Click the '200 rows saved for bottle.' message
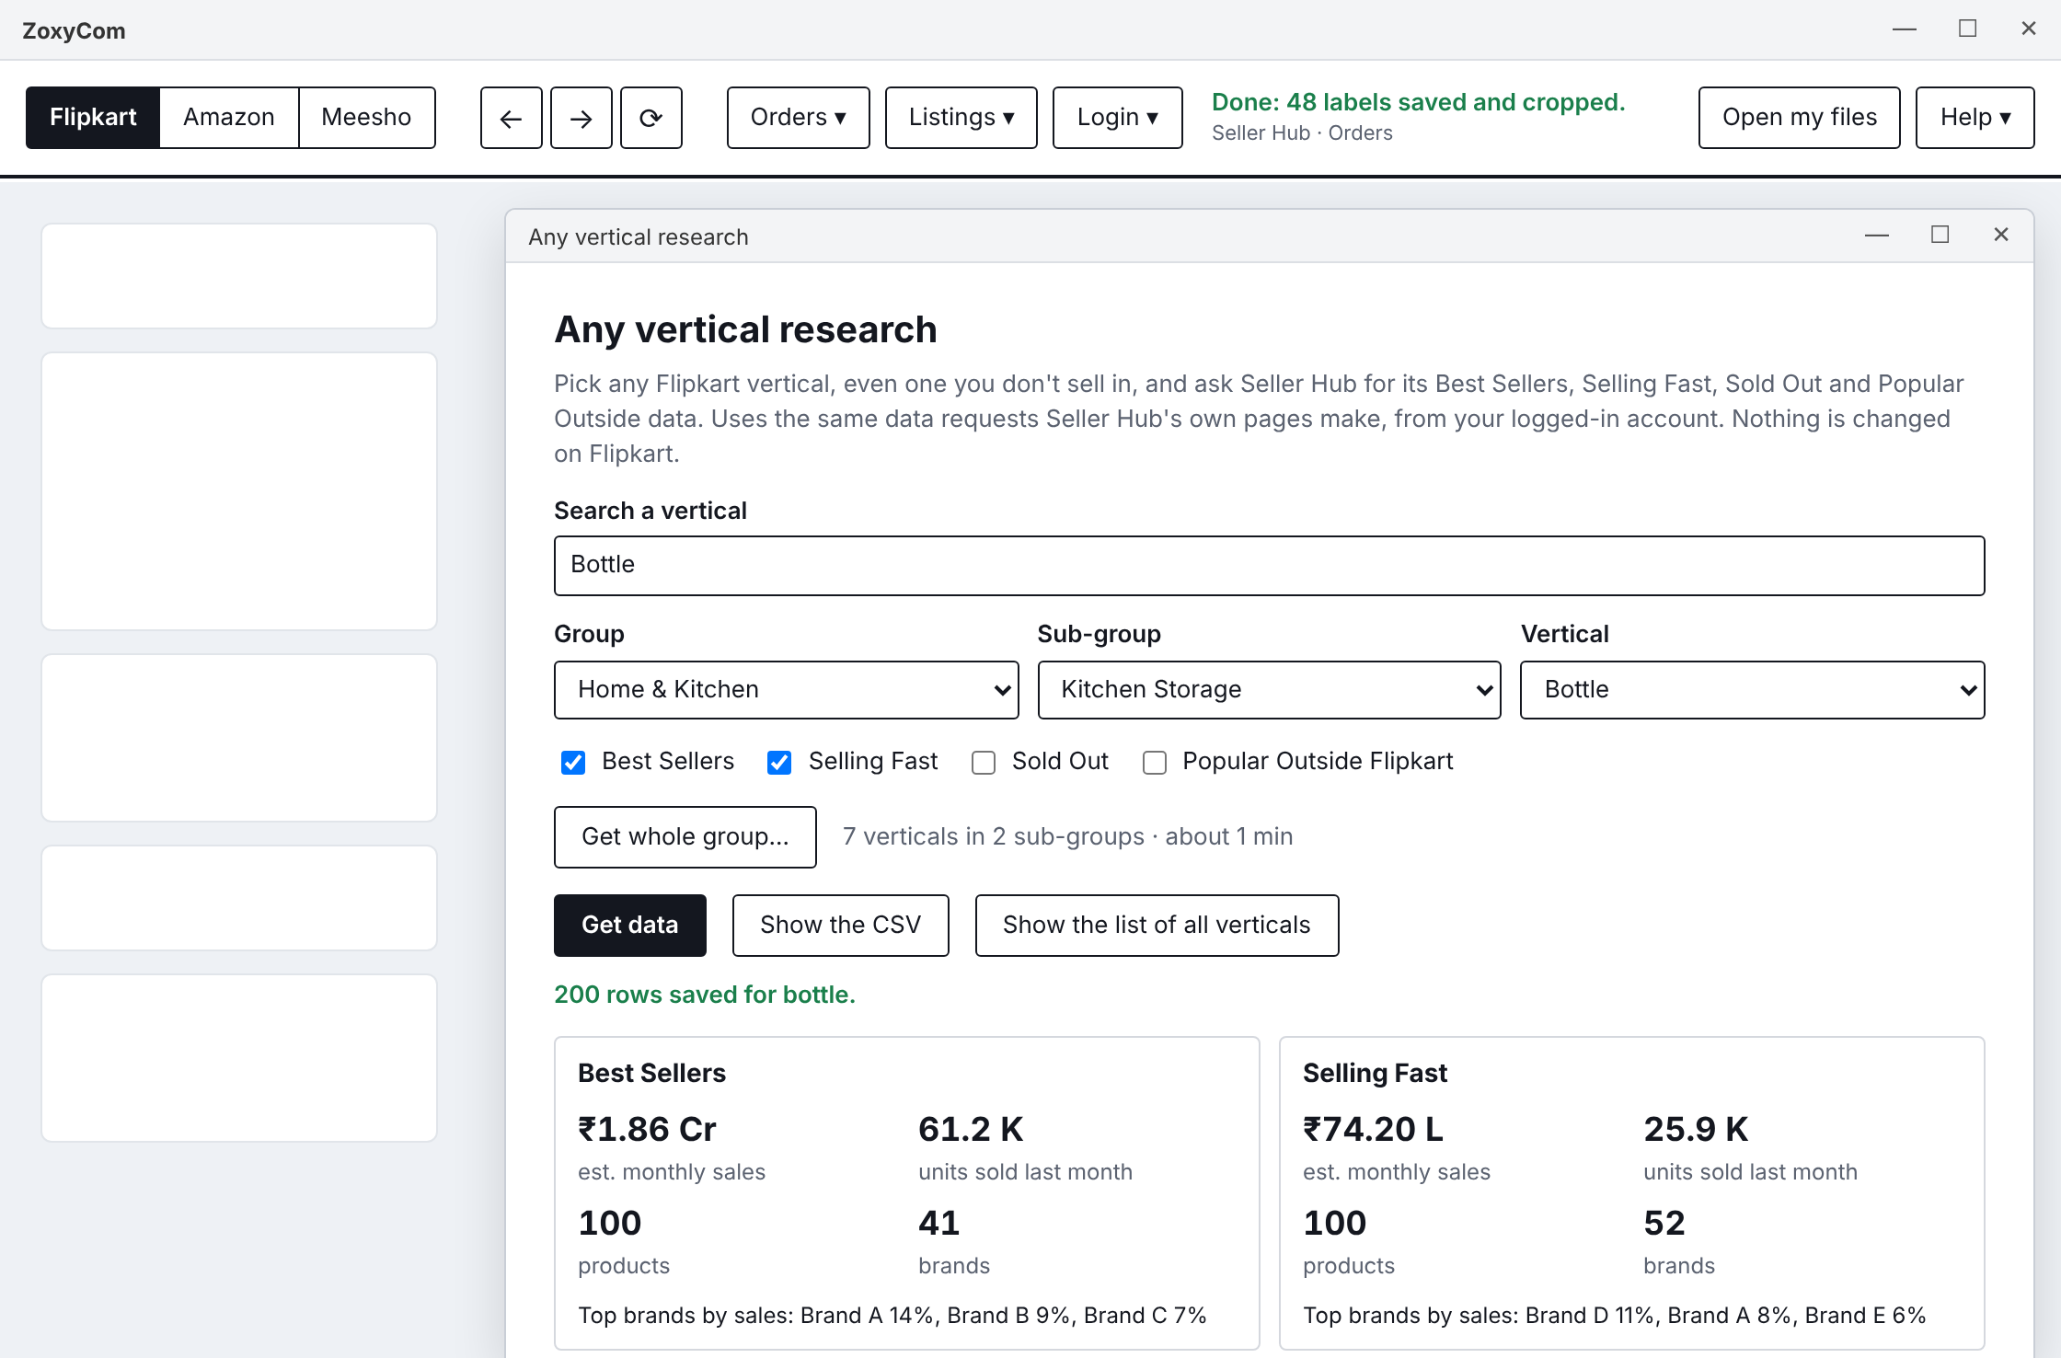Image resolution: width=2061 pixels, height=1358 pixels. click(705, 995)
